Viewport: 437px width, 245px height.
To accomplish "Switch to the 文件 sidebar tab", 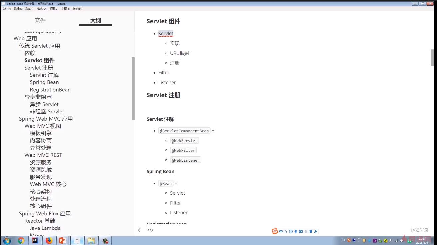I will tap(40, 20).
